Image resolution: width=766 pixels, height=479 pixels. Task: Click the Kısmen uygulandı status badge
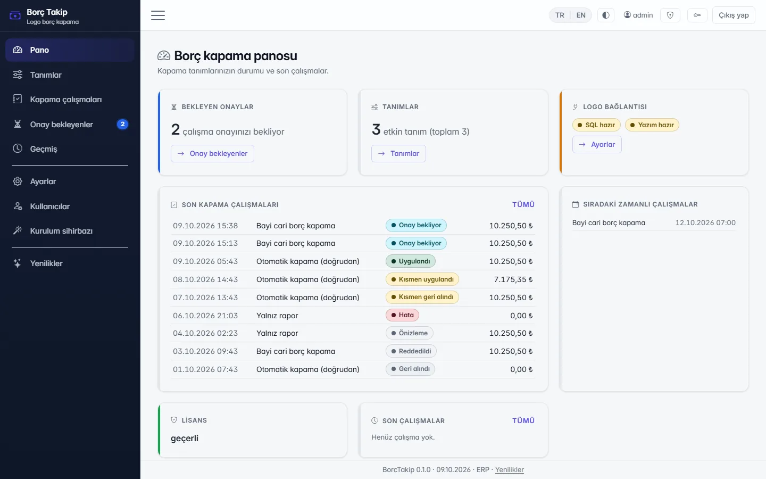pyautogui.click(x=422, y=279)
